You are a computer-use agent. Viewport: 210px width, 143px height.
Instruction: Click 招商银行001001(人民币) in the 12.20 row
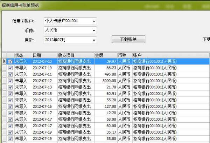tap(171, 113)
